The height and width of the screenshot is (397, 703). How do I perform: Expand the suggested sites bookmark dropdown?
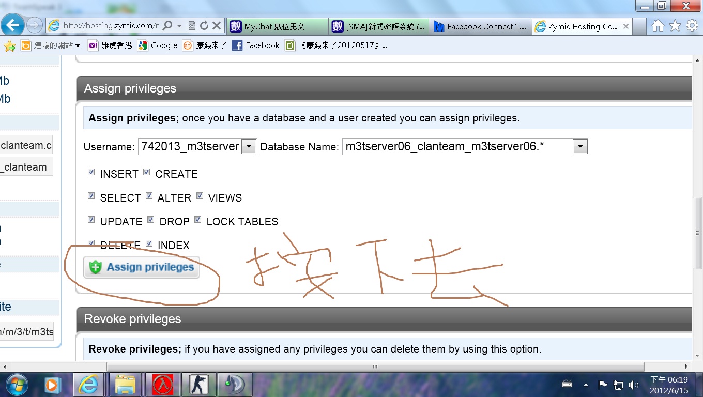click(x=78, y=45)
